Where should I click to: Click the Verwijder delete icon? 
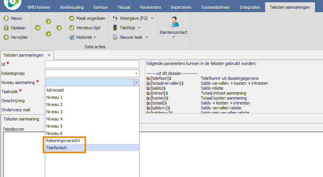[x=6, y=37]
